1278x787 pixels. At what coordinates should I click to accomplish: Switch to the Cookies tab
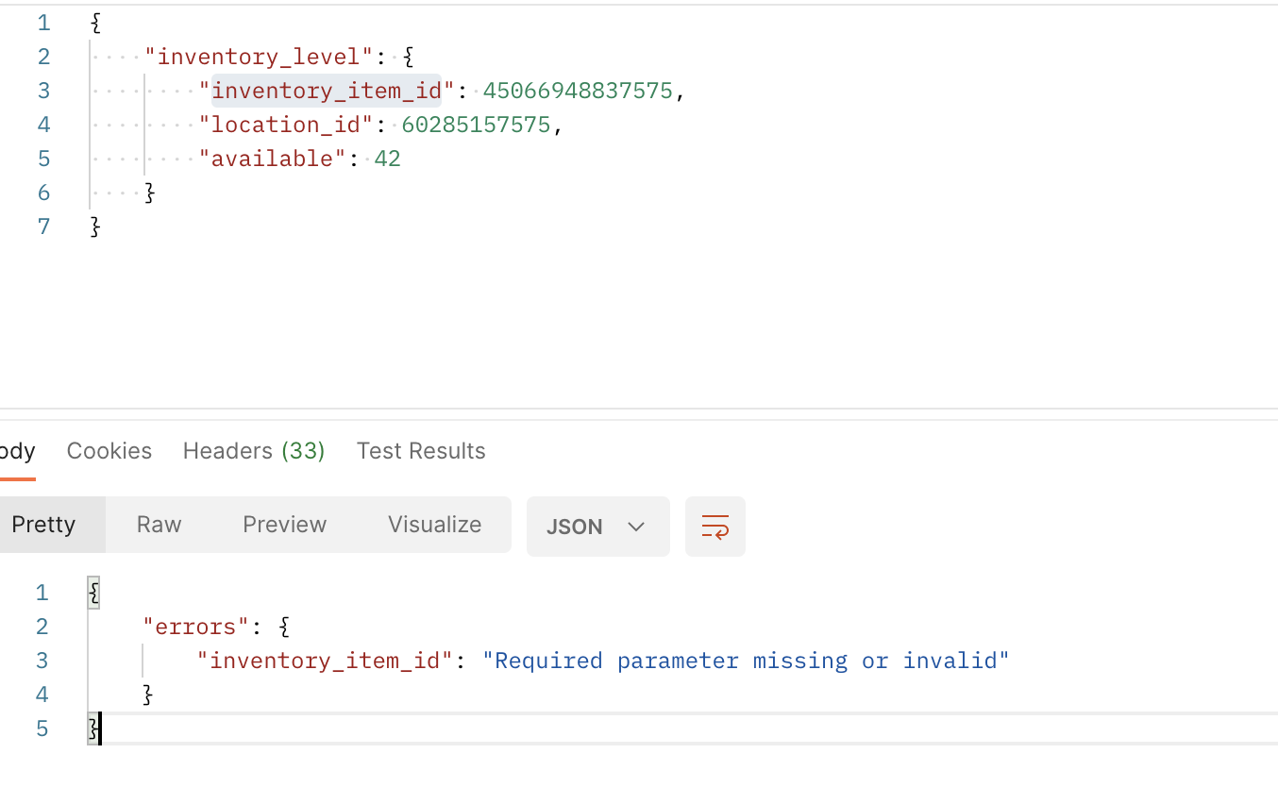(109, 451)
